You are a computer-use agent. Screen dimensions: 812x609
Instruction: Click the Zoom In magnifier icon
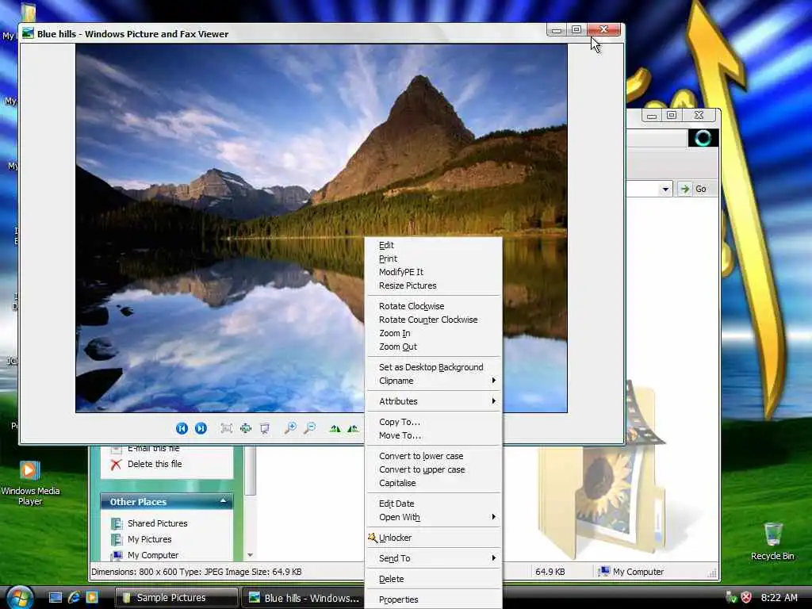pyautogui.click(x=290, y=427)
